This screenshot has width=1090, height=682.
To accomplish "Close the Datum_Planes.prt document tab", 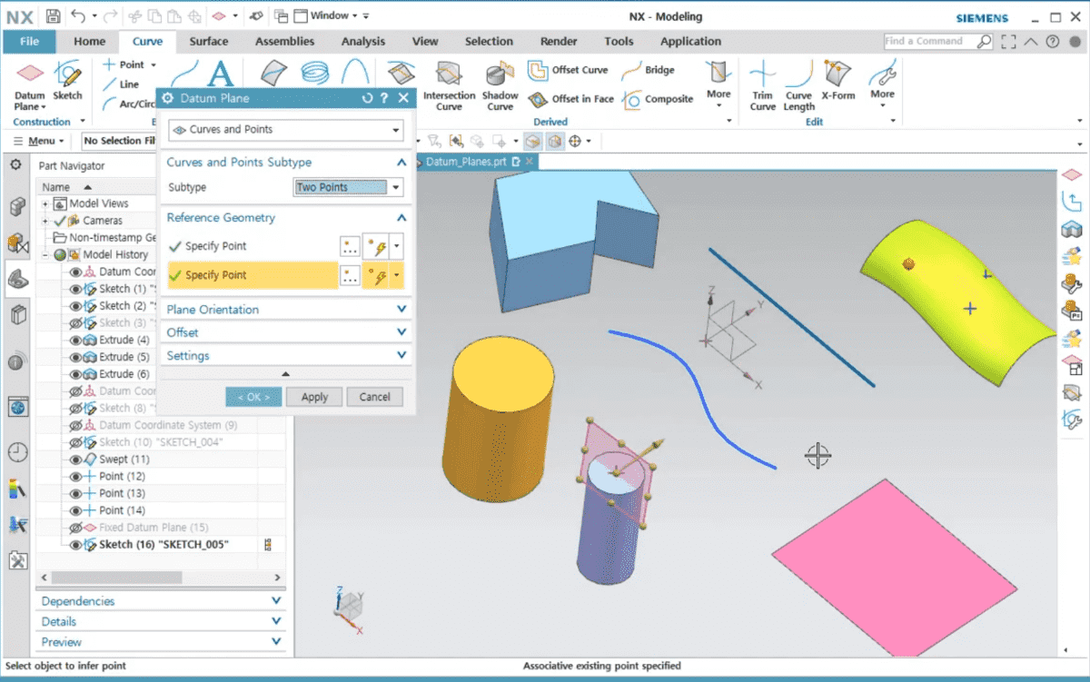I will coord(530,162).
